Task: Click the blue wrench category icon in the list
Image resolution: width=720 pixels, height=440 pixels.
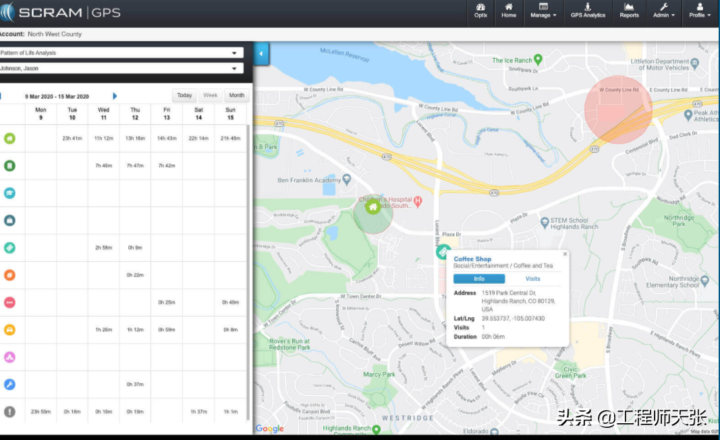Action: tap(10, 384)
